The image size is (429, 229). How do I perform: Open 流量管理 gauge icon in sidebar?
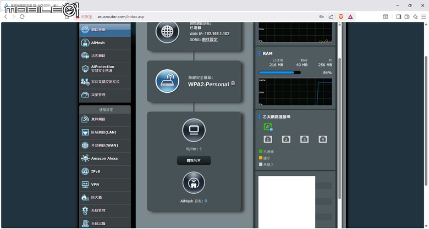(85, 94)
